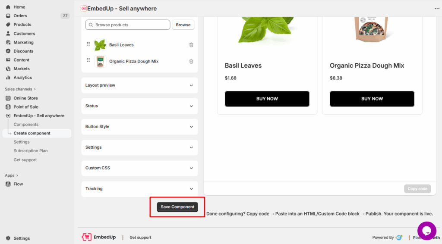Click the Settings gear at bottom left
The height and width of the screenshot is (244, 442).
[8, 238]
